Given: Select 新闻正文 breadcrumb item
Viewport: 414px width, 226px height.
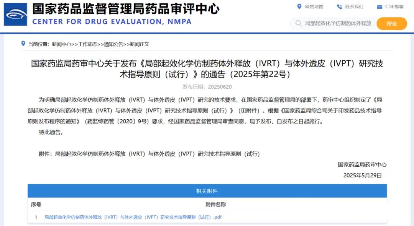Looking at the screenshot, I should coord(140,44).
